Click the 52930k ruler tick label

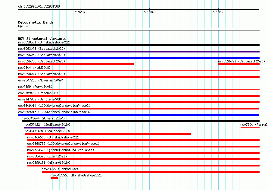pyautogui.click(x=149, y=12)
